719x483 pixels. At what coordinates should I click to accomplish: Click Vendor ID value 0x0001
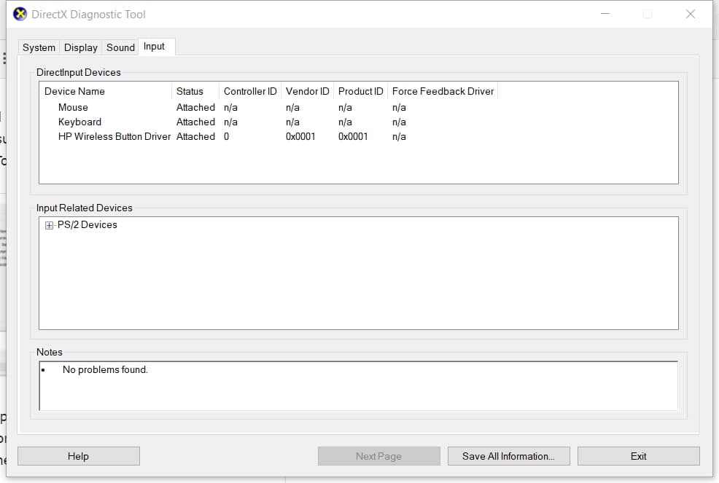pos(300,136)
